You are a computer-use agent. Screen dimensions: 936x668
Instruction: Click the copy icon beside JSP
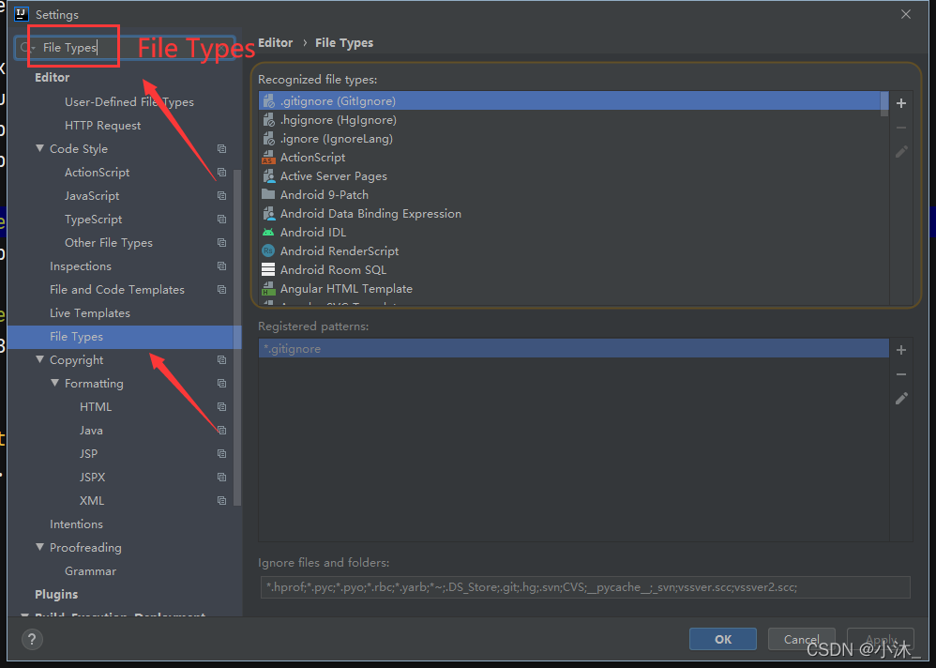221,454
